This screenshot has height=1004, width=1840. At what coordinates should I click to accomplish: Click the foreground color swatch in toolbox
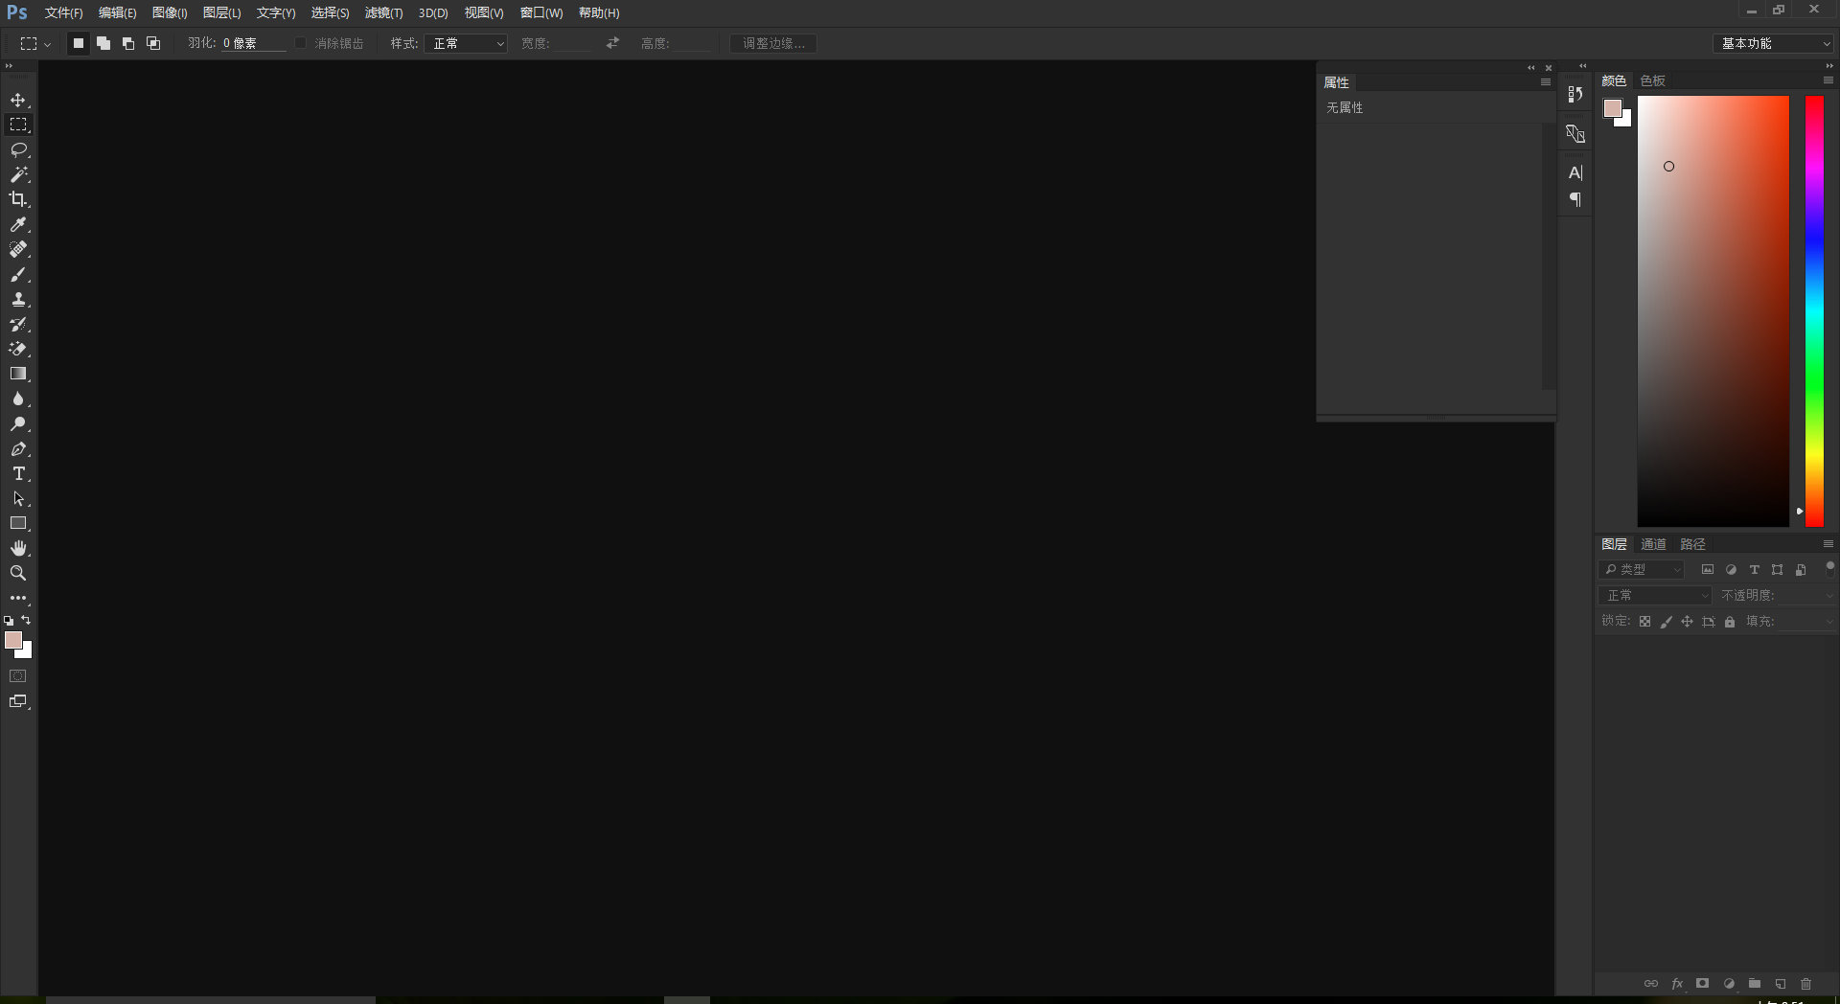(12, 640)
